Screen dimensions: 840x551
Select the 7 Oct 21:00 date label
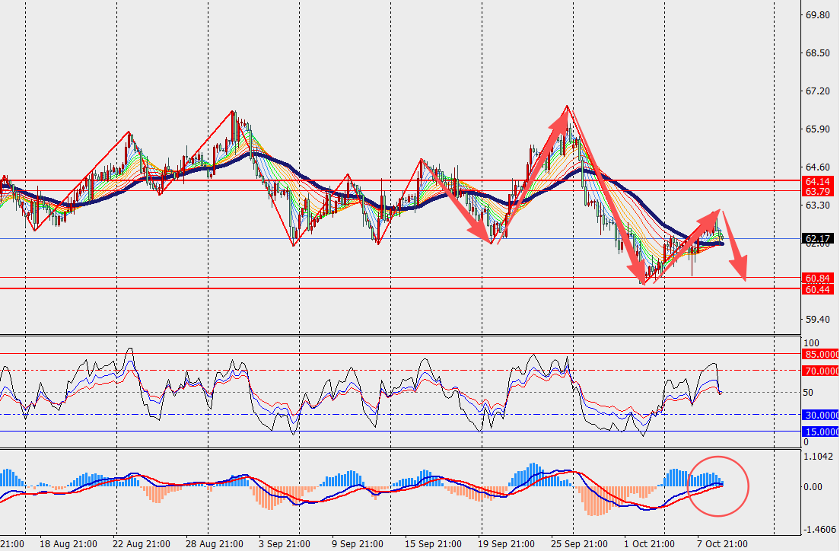722,544
